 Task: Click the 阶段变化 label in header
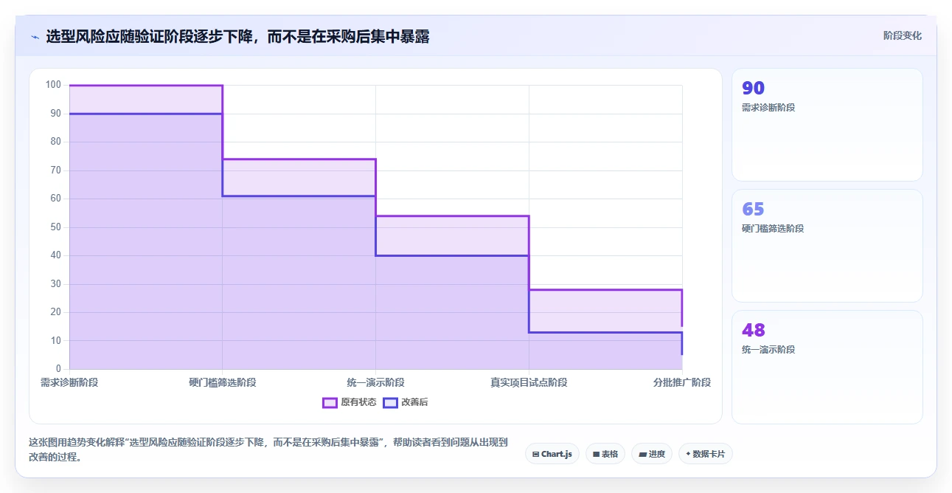tap(903, 35)
